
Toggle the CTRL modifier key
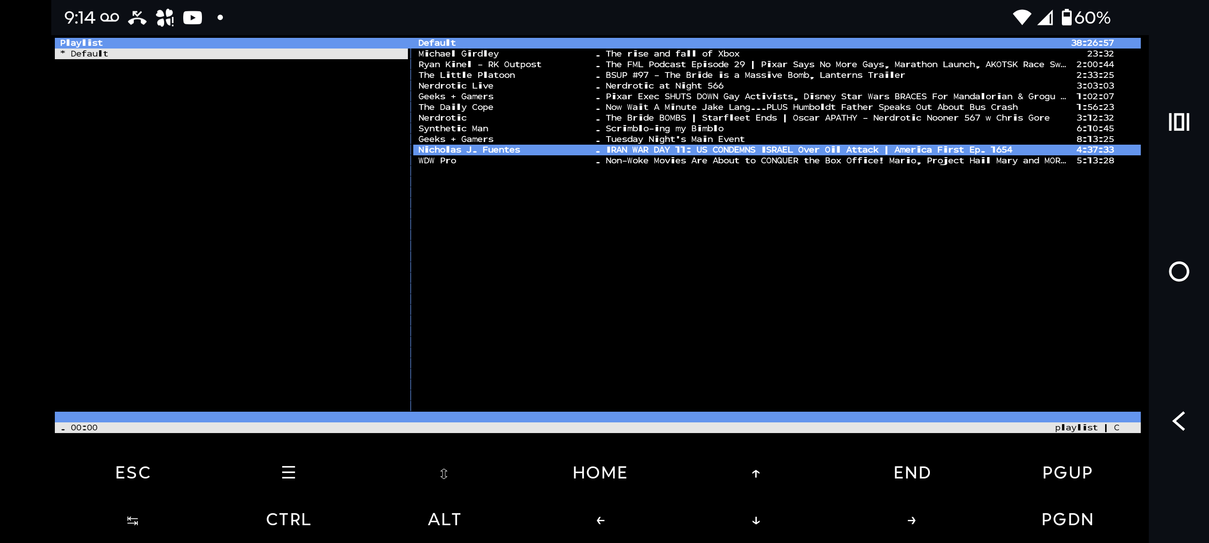click(288, 519)
